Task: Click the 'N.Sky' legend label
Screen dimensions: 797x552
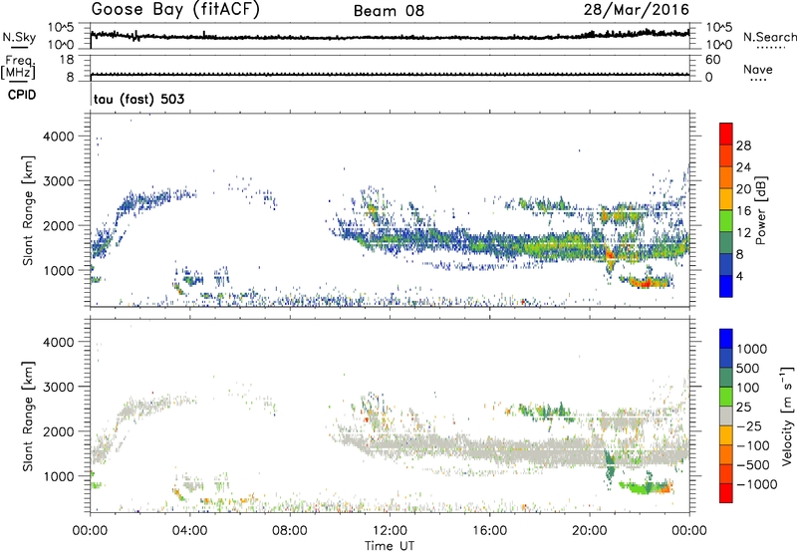Action: pyautogui.click(x=19, y=37)
